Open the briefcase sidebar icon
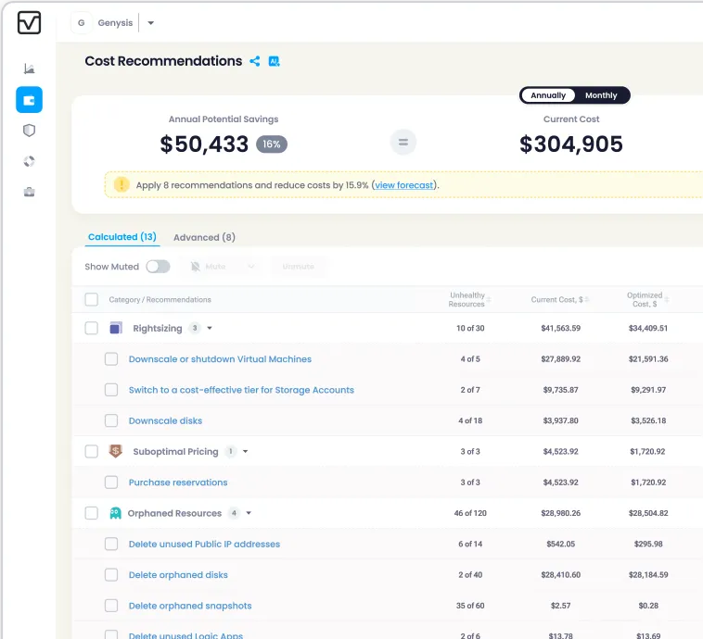703x639 pixels. coord(29,192)
